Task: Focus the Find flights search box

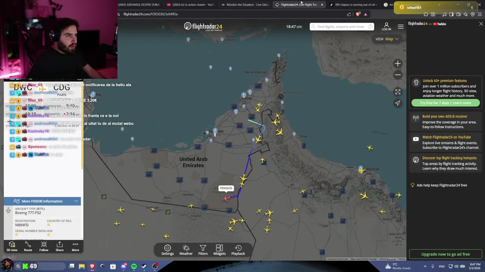Action: click(x=342, y=26)
